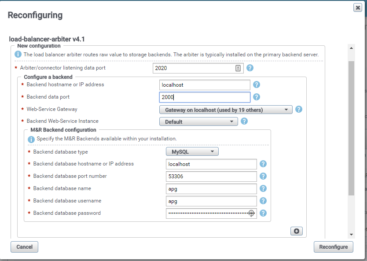Close the Reconfiguring dialog with X
This screenshot has width=367, height=261.
[358, 8]
